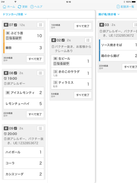Complete all items for table 07
This screenshot has height=183, width=137.
pos(35,59)
